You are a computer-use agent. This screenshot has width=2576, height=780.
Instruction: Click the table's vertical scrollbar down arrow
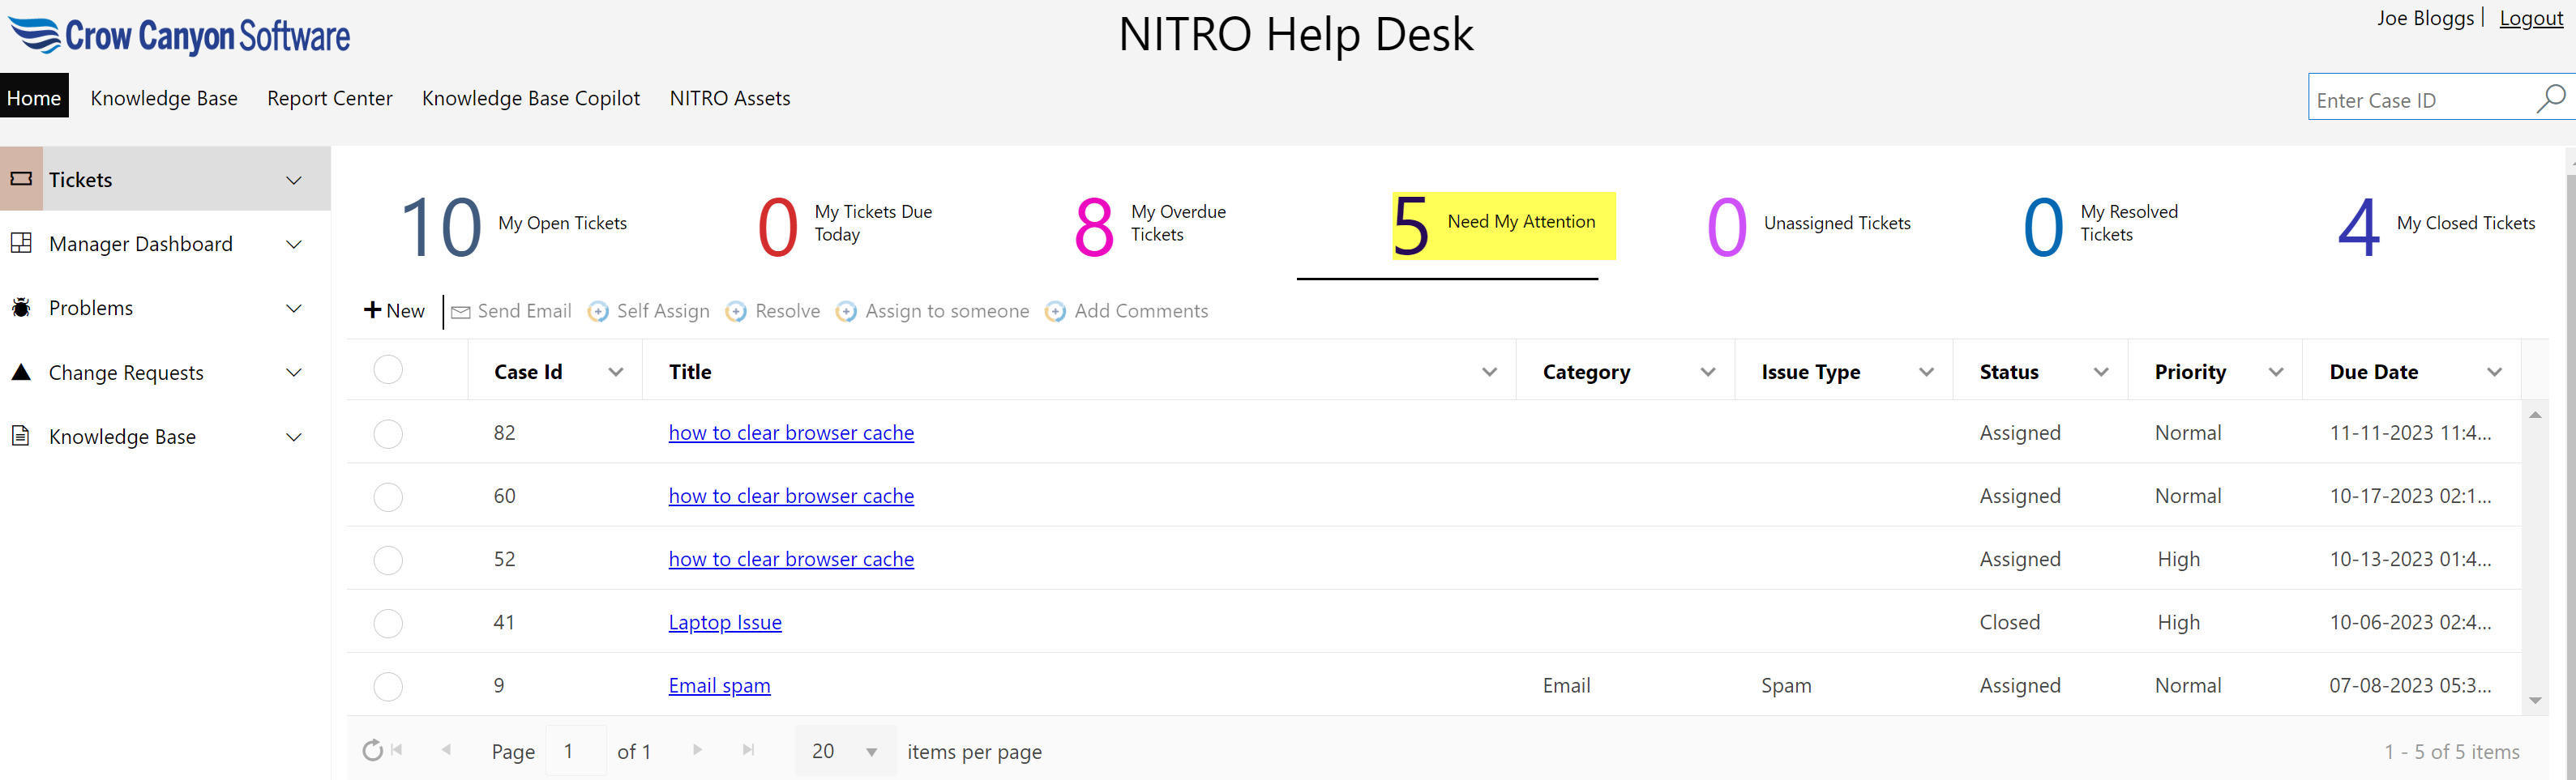(2535, 701)
